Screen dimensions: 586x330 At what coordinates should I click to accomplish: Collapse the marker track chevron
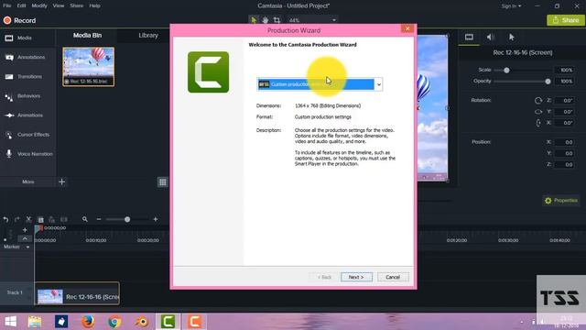tap(25, 238)
